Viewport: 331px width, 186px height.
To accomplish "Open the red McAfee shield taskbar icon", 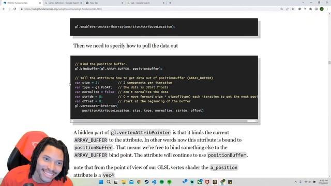I will coord(207,182).
